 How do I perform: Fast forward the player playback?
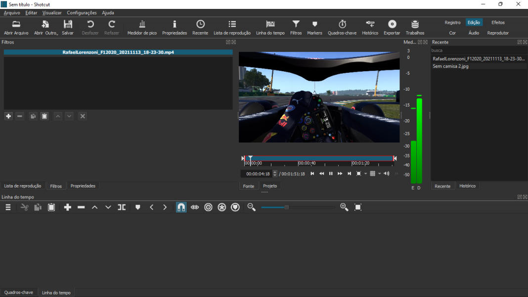(x=340, y=174)
